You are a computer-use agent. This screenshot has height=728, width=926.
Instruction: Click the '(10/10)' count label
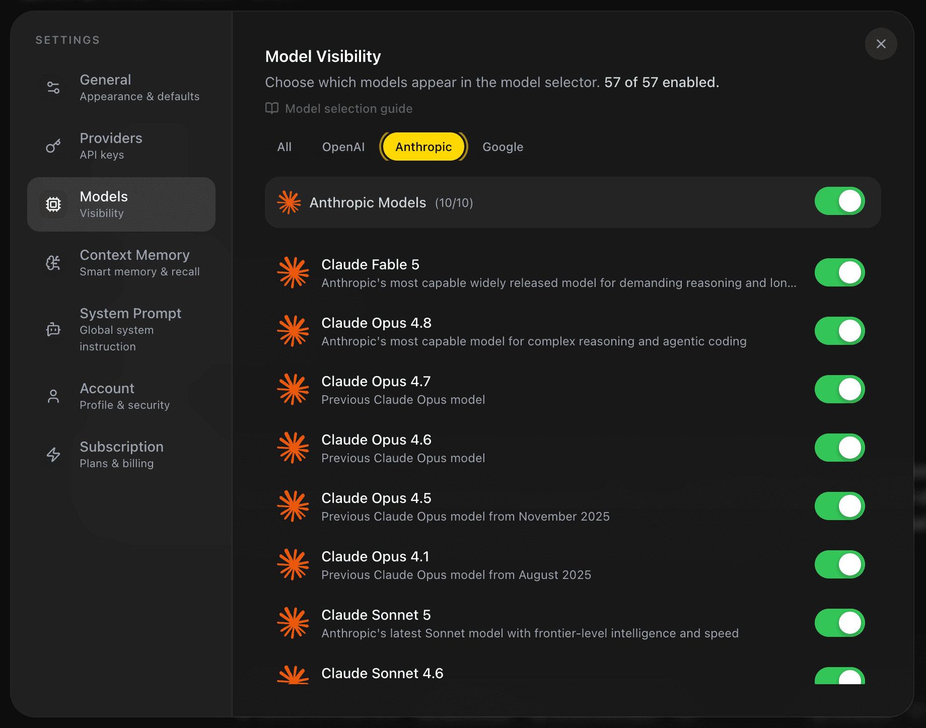[x=454, y=203]
